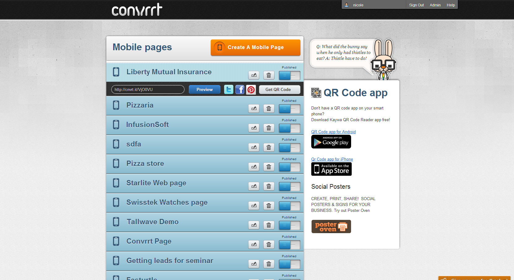The height and width of the screenshot is (280, 514).
Task: Toggle published switch for Tallwave Demo
Action: [289, 225]
